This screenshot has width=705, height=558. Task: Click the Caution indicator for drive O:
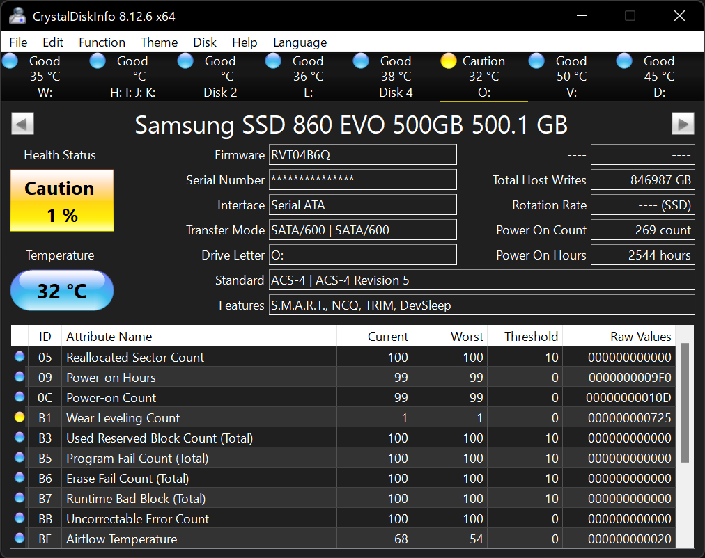449,61
